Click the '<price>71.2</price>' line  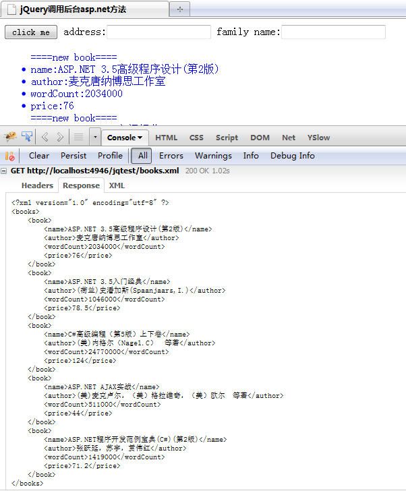point(82,465)
